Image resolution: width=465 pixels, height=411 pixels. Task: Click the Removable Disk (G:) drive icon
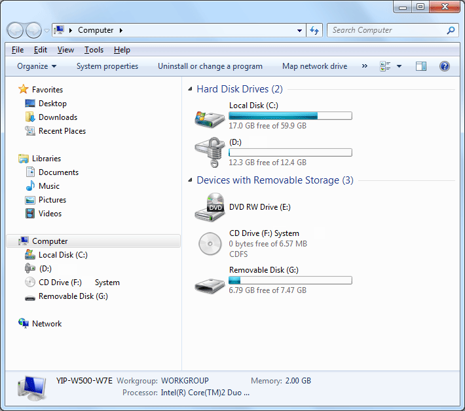[x=210, y=286]
